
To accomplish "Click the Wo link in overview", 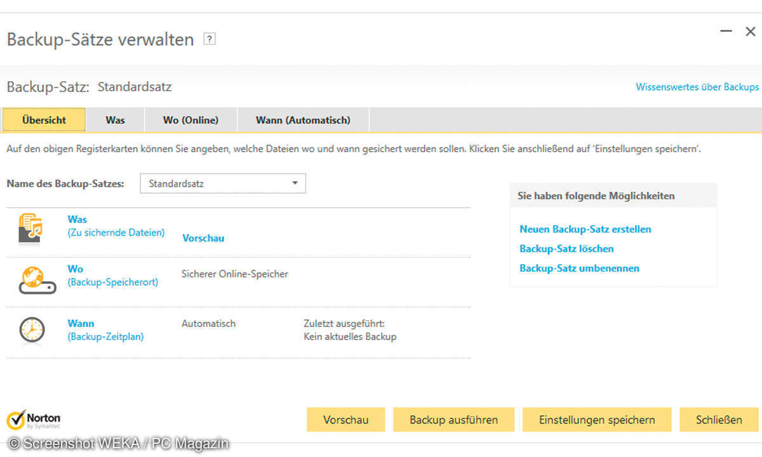I will (76, 268).
